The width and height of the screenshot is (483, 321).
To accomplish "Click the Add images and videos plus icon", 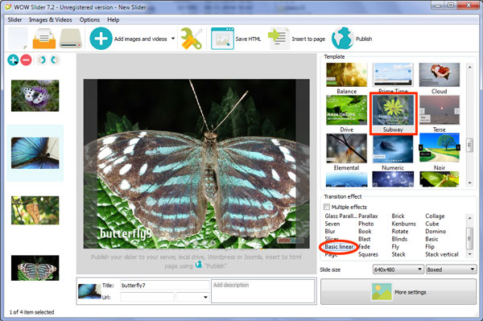I will (x=101, y=39).
